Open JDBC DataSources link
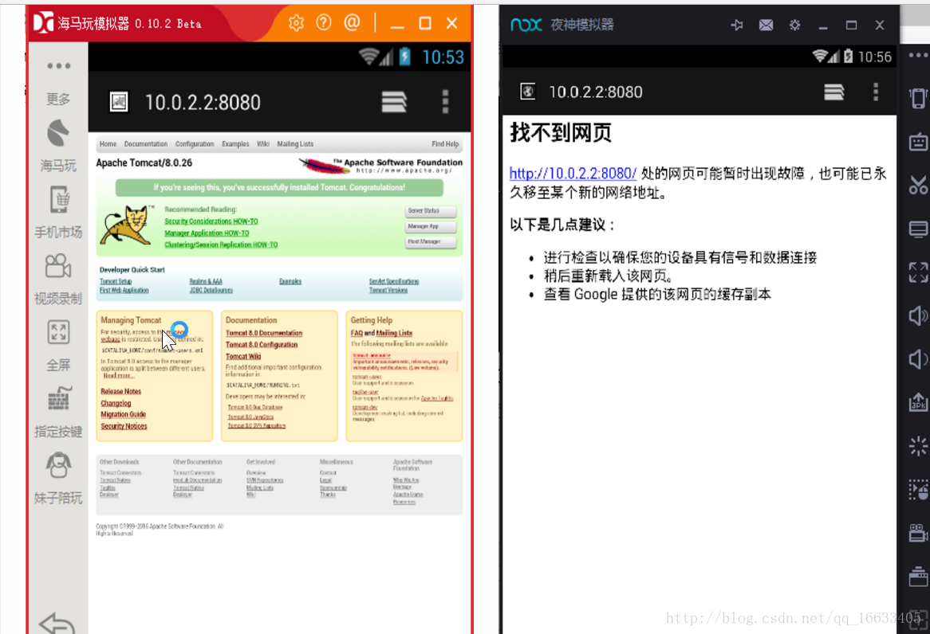The height and width of the screenshot is (634, 930). [211, 291]
